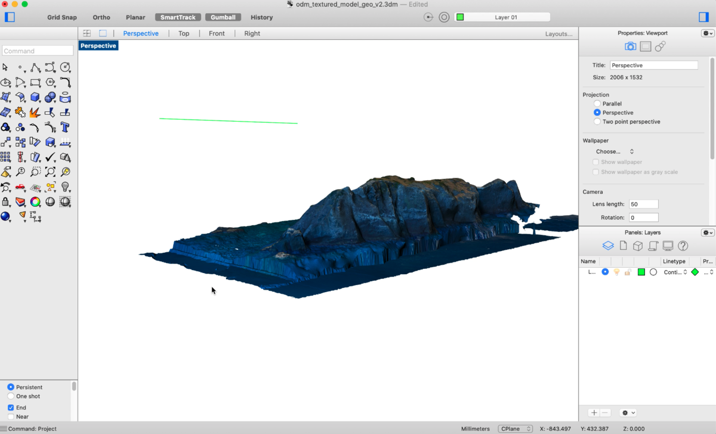Select the Polygon (hexagon) tool
Screen dimensions: 716x434
pyautogui.click(x=50, y=82)
